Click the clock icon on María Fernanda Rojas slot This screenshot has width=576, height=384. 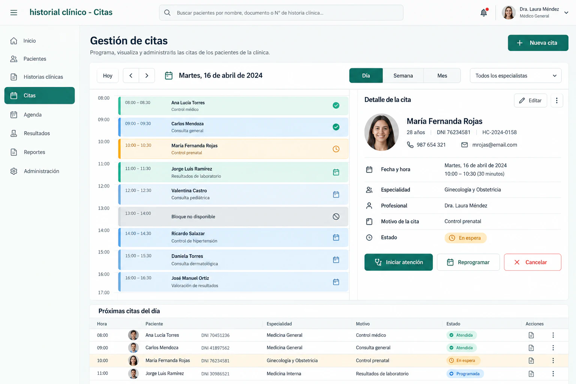click(336, 149)
